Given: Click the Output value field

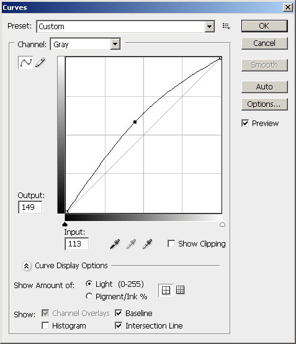Looking at the screenshot, I should pos(30,207).
